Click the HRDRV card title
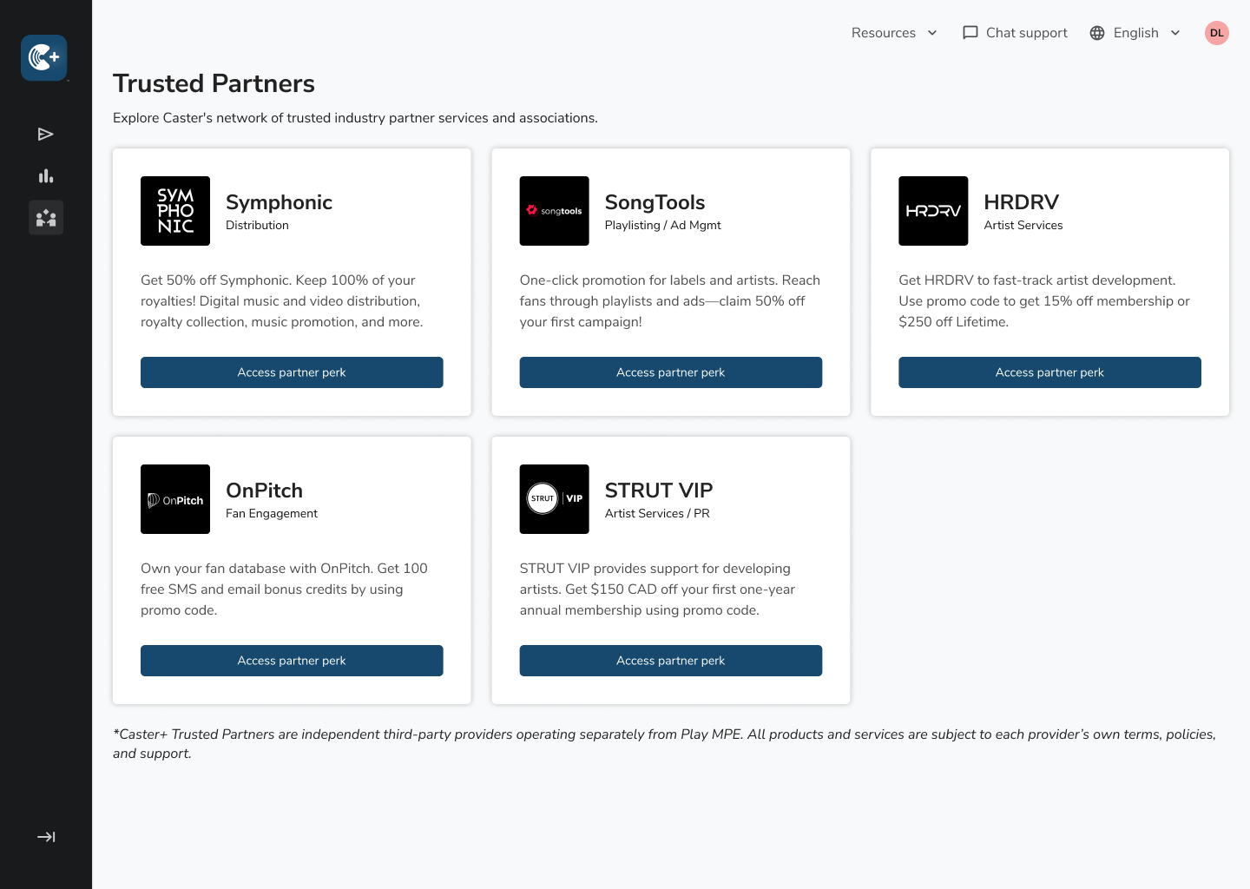Image resolution: width=1250 pixels, height=889 pixels. coord(1021,202)
